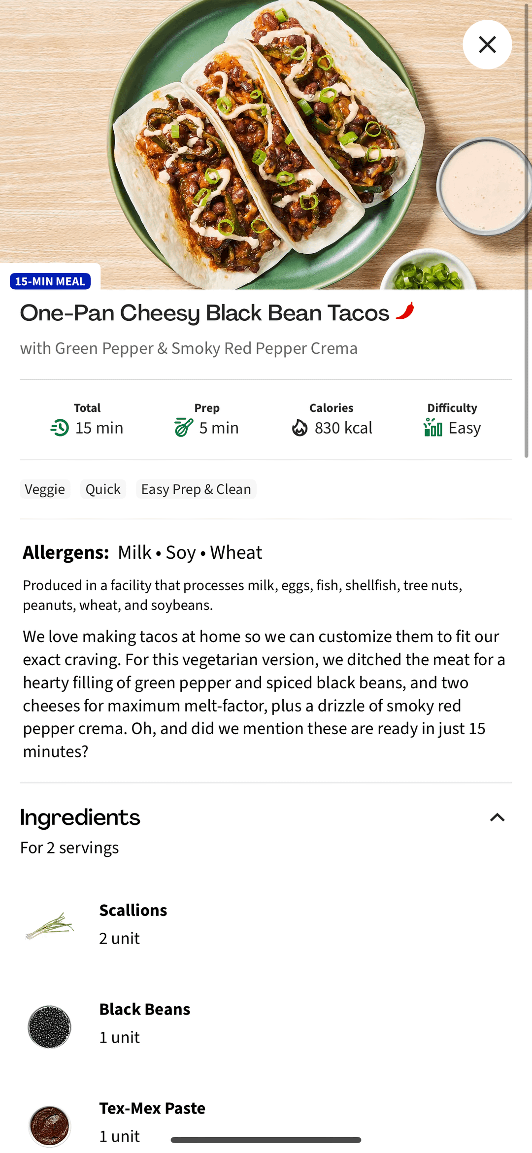This screenshot has width=532, height=1153.
Task: Tap the 15-MIN MEAL badge
Action: tap(50, 281)
